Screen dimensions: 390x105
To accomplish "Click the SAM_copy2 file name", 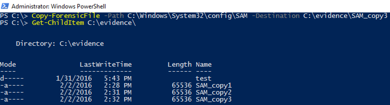I will pyautogui.click(x=214, y=93).
